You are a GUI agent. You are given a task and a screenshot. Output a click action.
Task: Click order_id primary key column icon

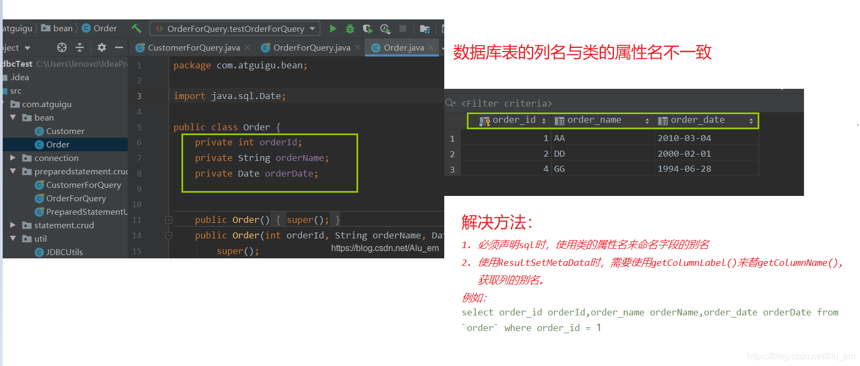coord(485,121)
